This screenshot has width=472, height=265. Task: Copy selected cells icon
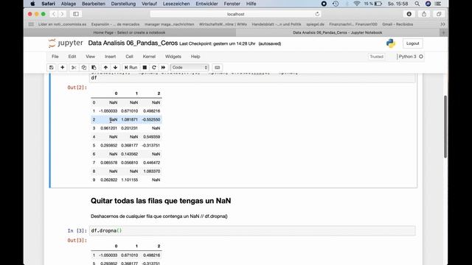coord(83,68)
